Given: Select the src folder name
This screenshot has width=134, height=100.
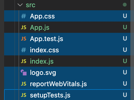Looking at the screenshot, I should click(x=31, y=5).
